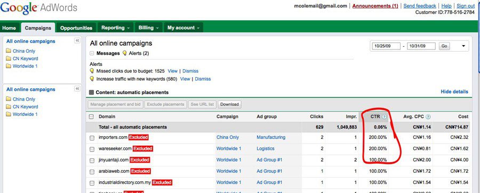Click the Sign out link
This screenshot has height=193, width=480.
pyautogui.click(x=466, y=6)
